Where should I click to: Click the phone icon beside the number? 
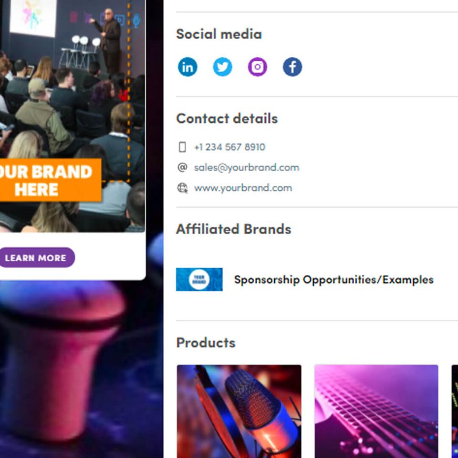click(182, 147)
